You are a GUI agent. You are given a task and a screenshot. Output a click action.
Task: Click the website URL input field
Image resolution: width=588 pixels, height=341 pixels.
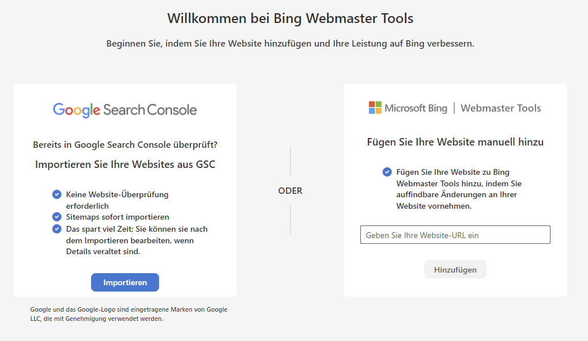click(x=455, y=235)
